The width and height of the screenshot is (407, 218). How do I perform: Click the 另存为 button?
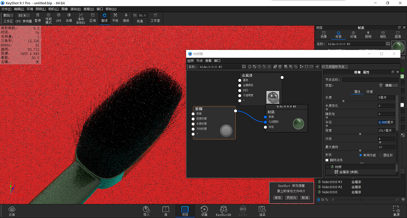point(291,198)
